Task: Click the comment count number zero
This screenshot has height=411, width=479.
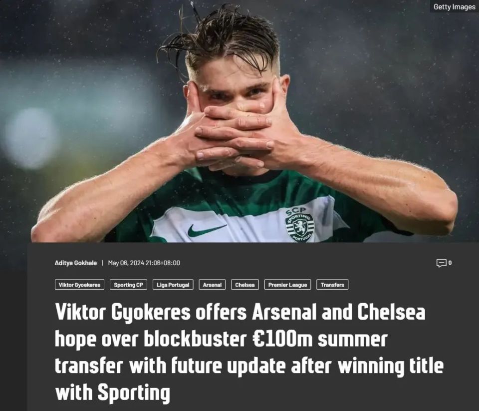Action: (450, 263)
